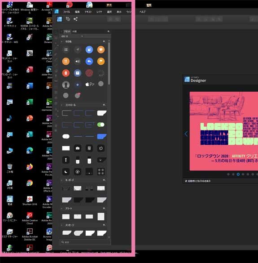Image resolution: width=258 pixels, height=263 pixels.
Task: Switch to the Export persona share icon
Action: (x=75, y=19)
